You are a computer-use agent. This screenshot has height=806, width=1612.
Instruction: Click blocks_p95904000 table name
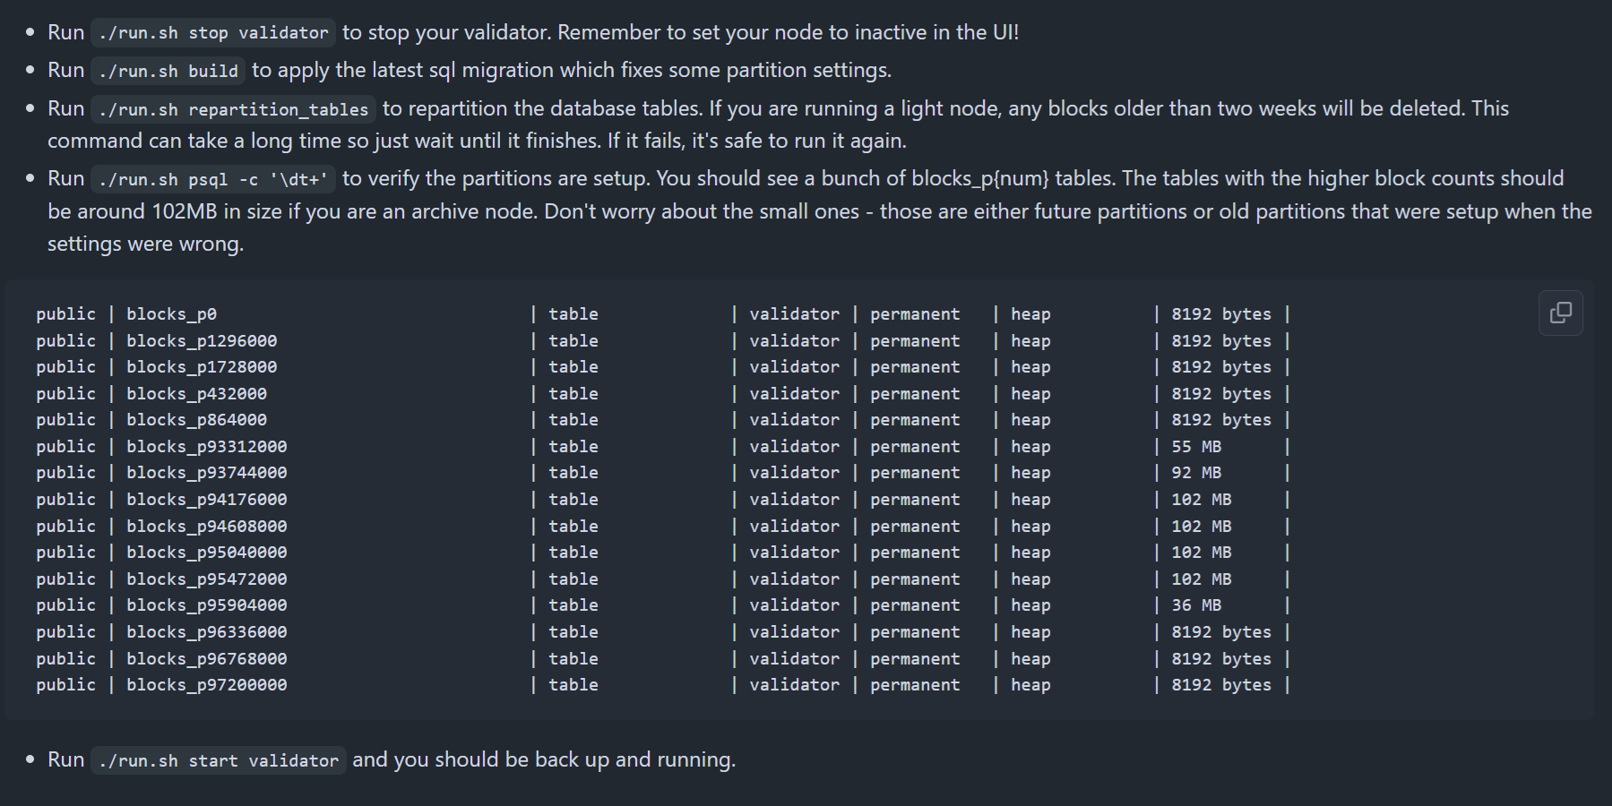click(207, 605)
